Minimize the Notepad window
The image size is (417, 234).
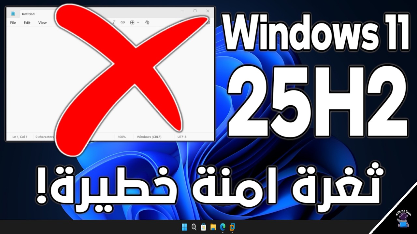(x=182, y=11)
